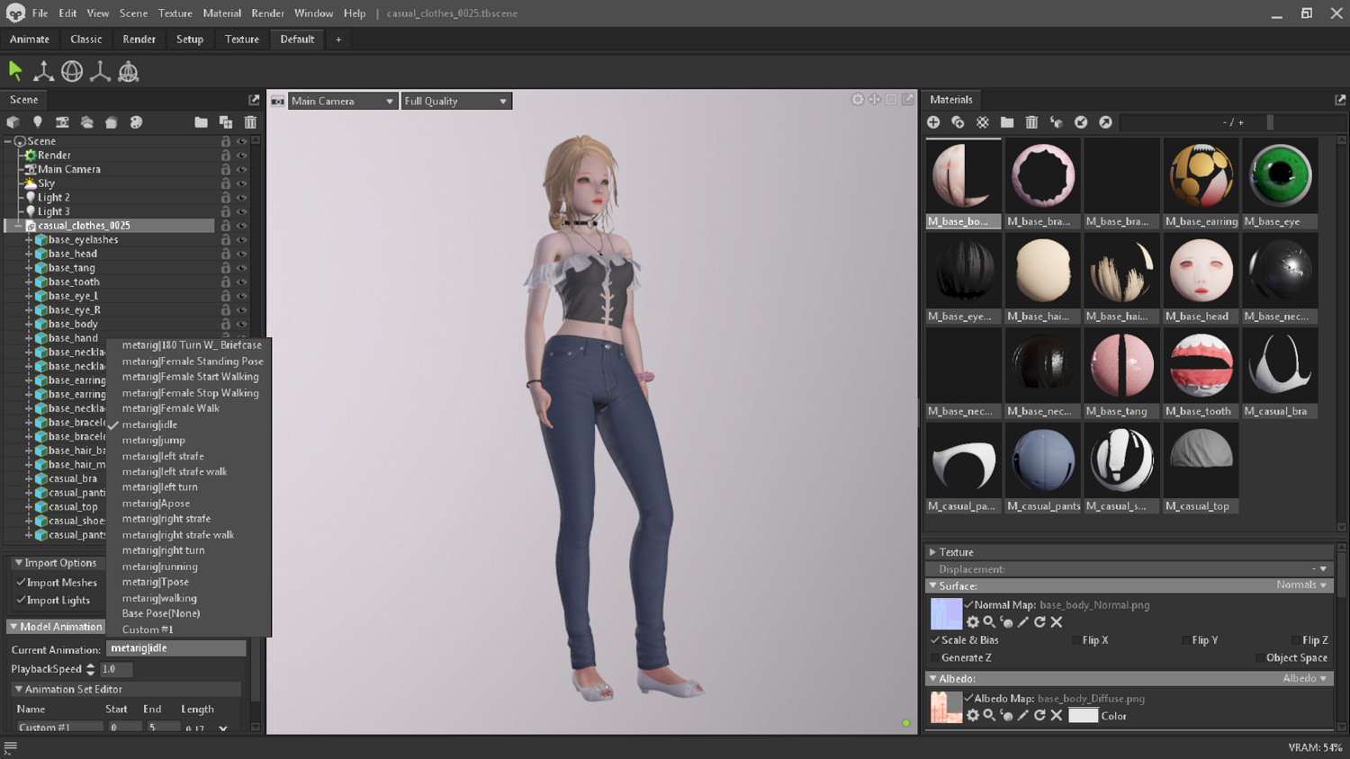
Task: Toggle Scale & Bias option
Action: point(935,640)
